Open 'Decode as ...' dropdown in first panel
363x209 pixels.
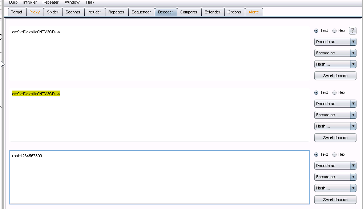(x=335, y=42)
